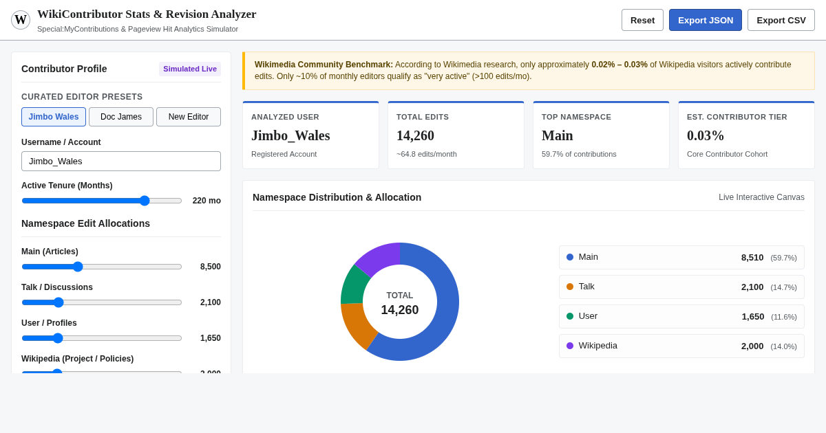Click the Talk legend row value 2,100

752,287
